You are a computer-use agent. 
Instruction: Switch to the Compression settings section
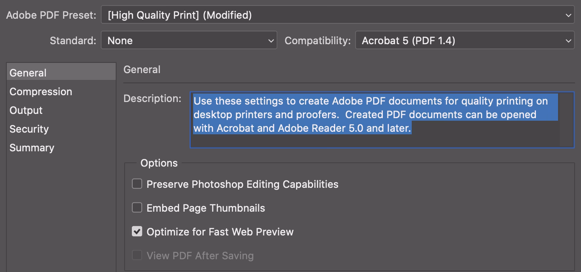click(41, 91)
